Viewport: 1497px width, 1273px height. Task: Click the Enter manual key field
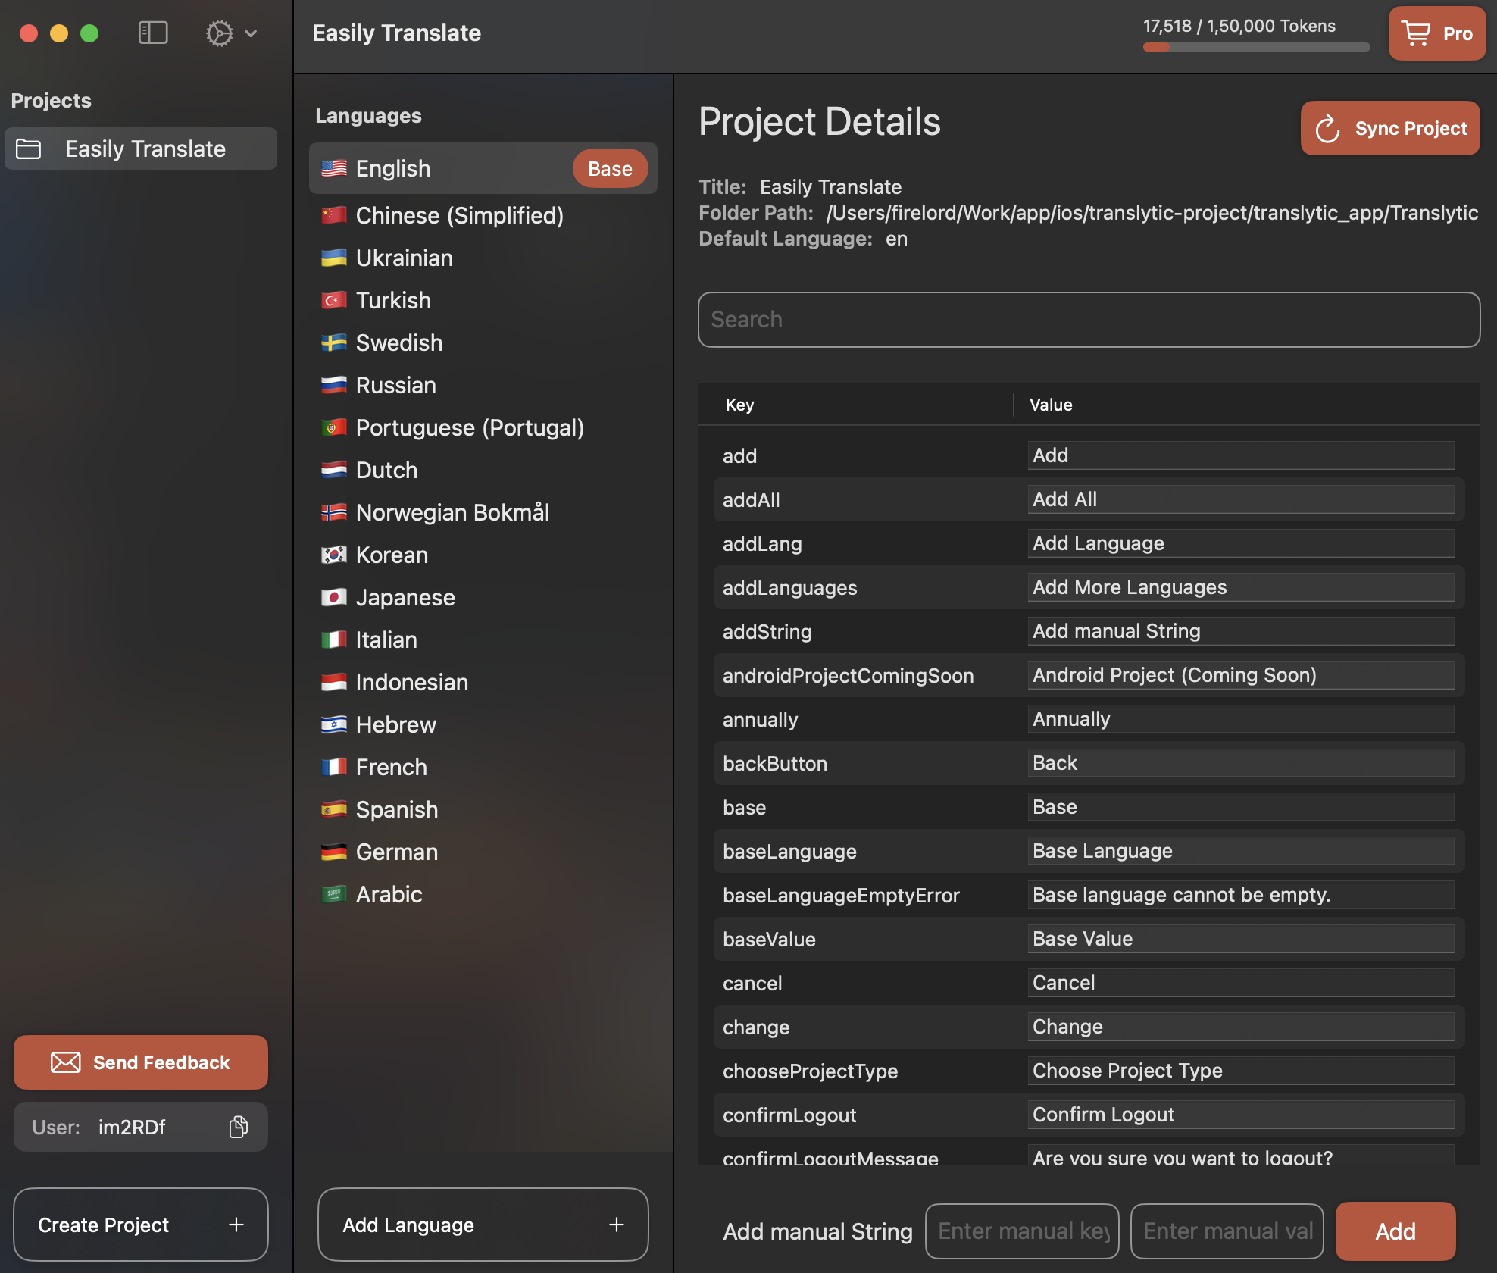coord(1022,1231)
